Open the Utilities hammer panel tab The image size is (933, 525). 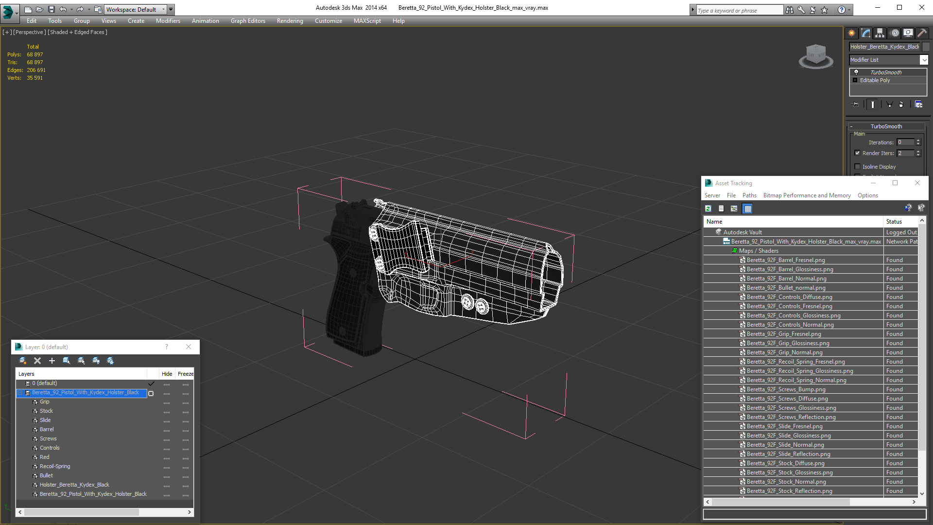[x=922, y=33]
